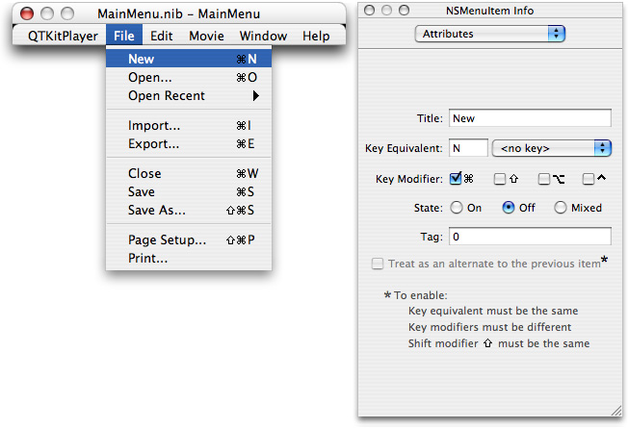
Task: Open the Window menu
Action: pos(263,36)
